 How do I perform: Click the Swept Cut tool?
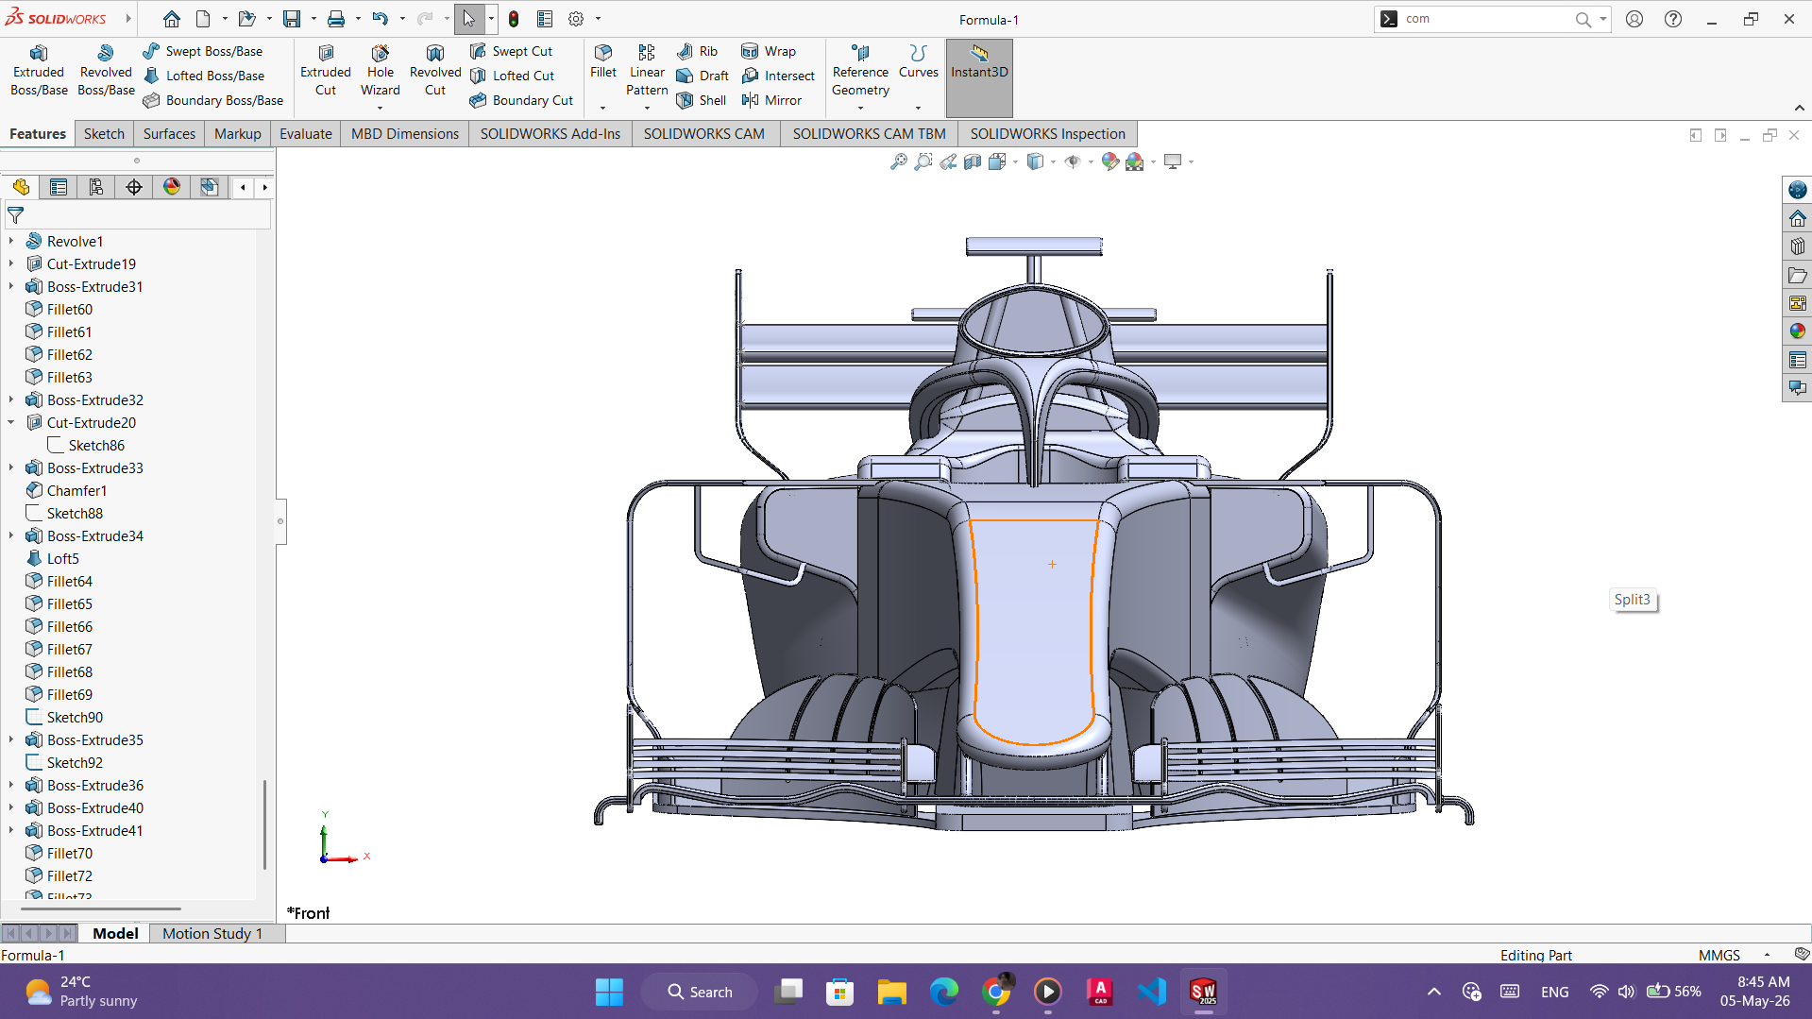511,51
